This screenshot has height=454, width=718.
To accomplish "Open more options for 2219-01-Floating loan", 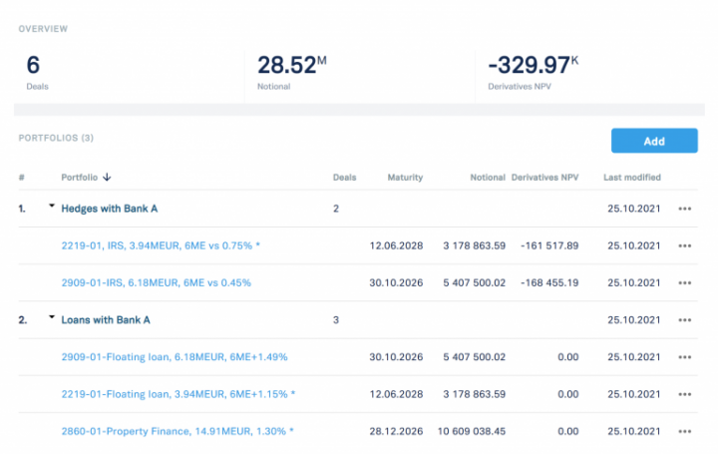I will click(684, 394).
